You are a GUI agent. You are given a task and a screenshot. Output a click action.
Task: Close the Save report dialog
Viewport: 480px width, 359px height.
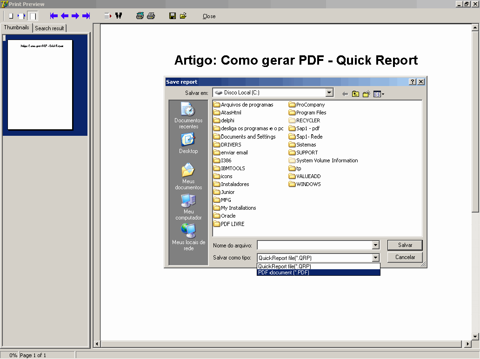(x=421, y=81)
